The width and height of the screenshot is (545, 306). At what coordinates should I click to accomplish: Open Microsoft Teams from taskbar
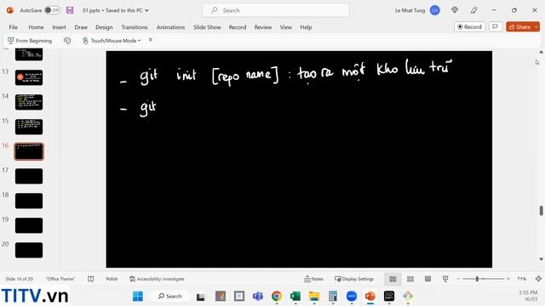257,297
